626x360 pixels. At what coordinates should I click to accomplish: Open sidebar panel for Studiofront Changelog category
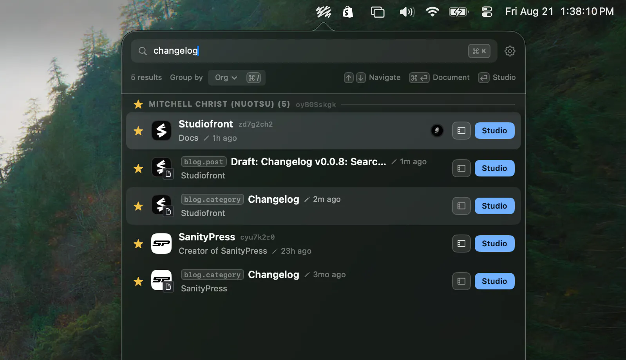click(x=461, y=206)
